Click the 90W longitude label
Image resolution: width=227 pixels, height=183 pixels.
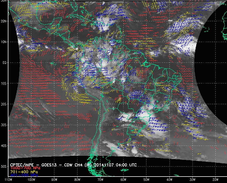54,180
